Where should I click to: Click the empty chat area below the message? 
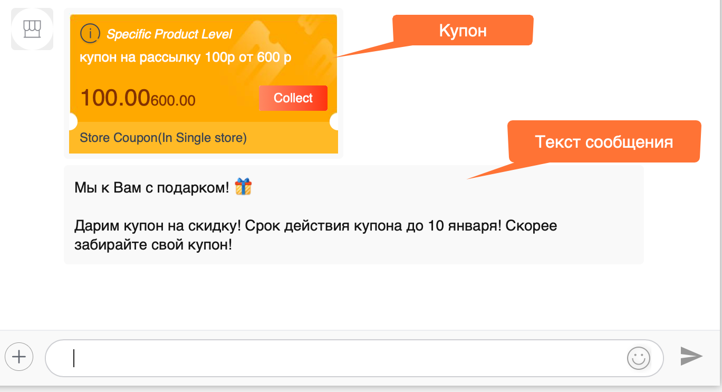[x=361, y=297]
